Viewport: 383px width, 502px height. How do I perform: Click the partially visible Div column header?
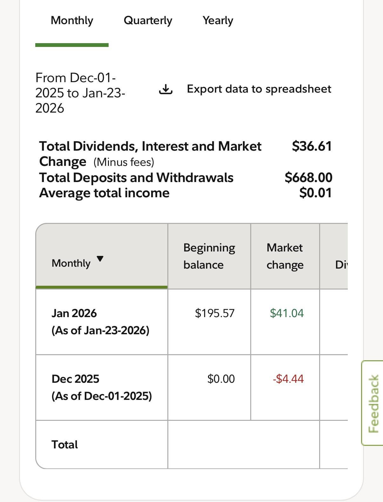coord(340,264)
